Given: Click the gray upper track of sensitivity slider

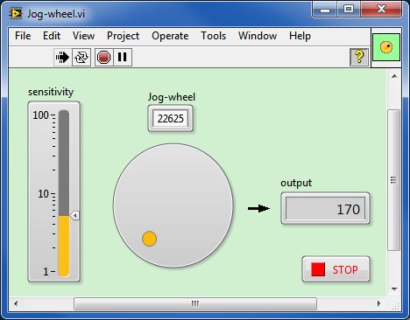Looking at the screenshot, I should pyautogui.click(x=64, y=163).
